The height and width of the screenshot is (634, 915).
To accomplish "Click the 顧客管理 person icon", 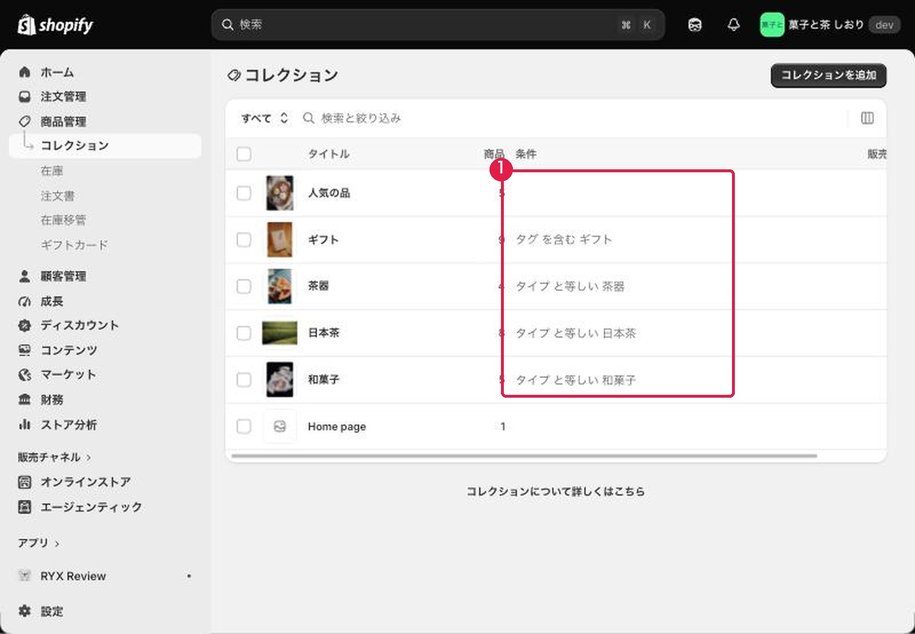I will pyautogui.click(x=25, y=276).
